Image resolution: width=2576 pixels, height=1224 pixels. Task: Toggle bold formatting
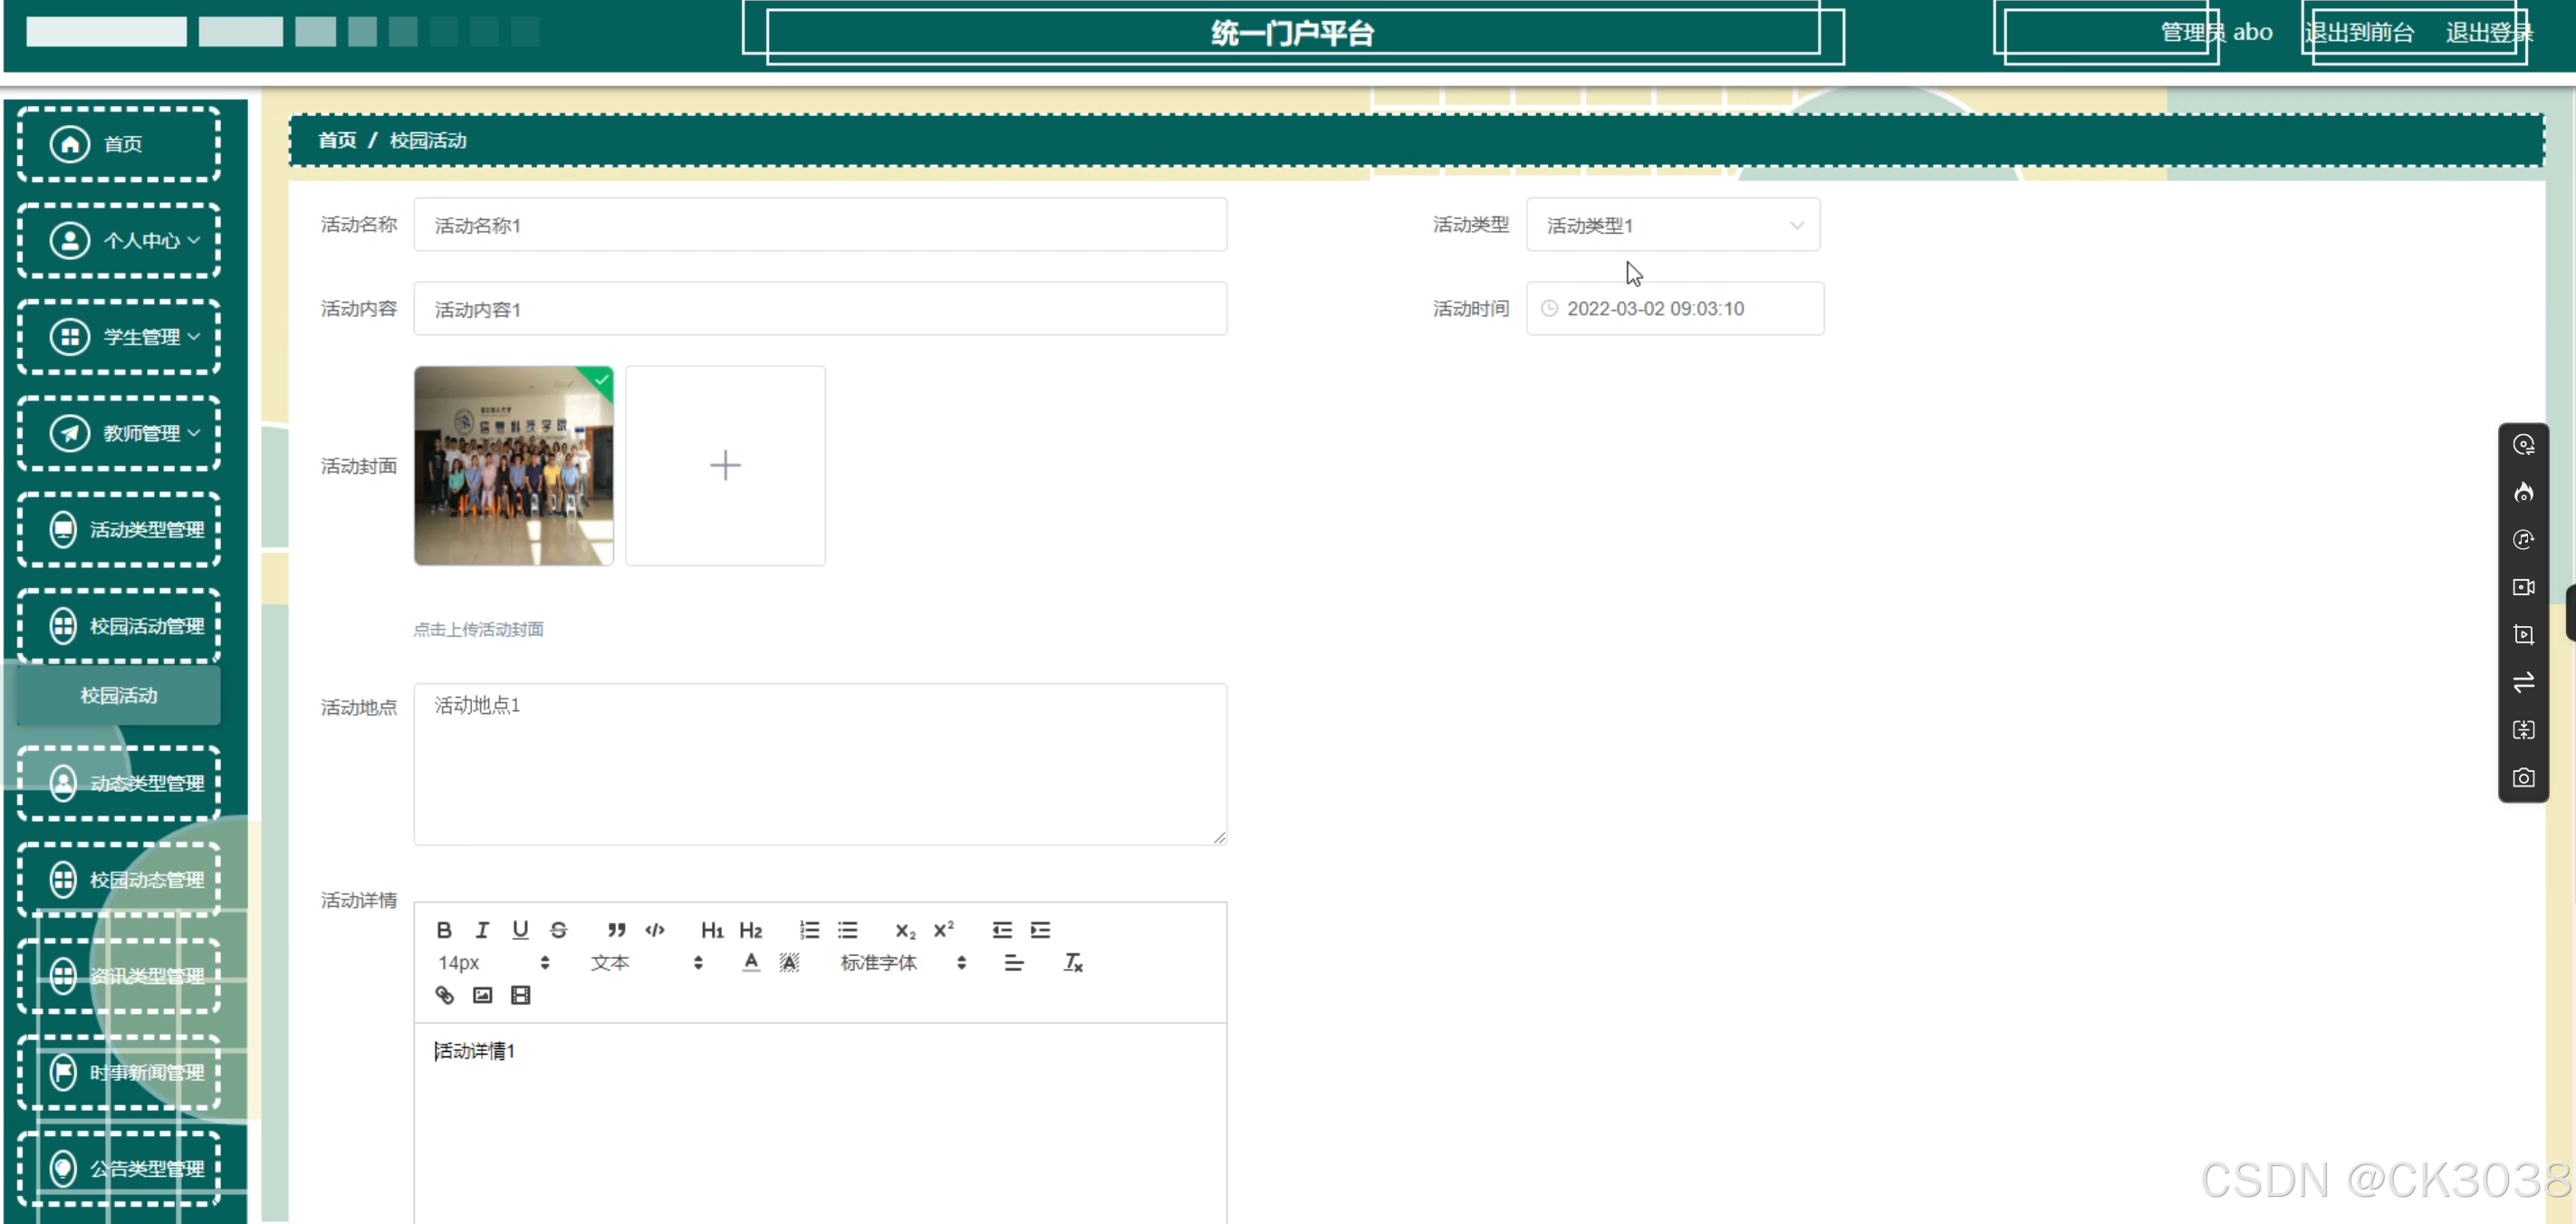click(x=444, y=930)
